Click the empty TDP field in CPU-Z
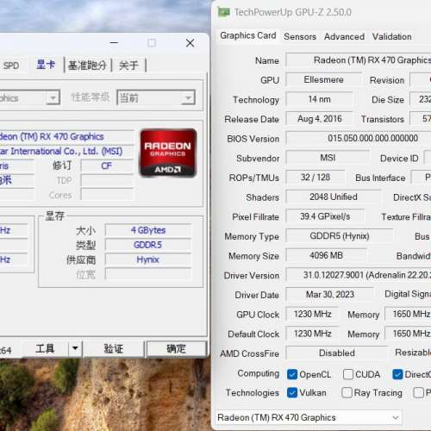This screenshot has width=431, height=431. point(107,181)
